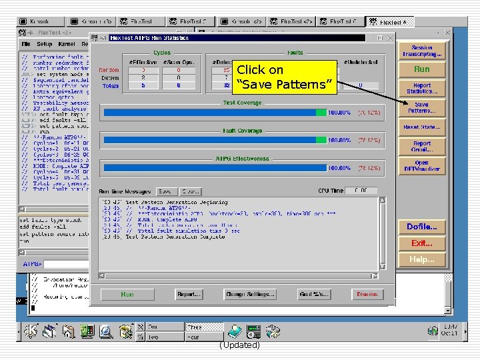This screenshot has width=480, height=360.
Task: Open Change Settings in statistics dialog
Action: [x=250, y=294]
